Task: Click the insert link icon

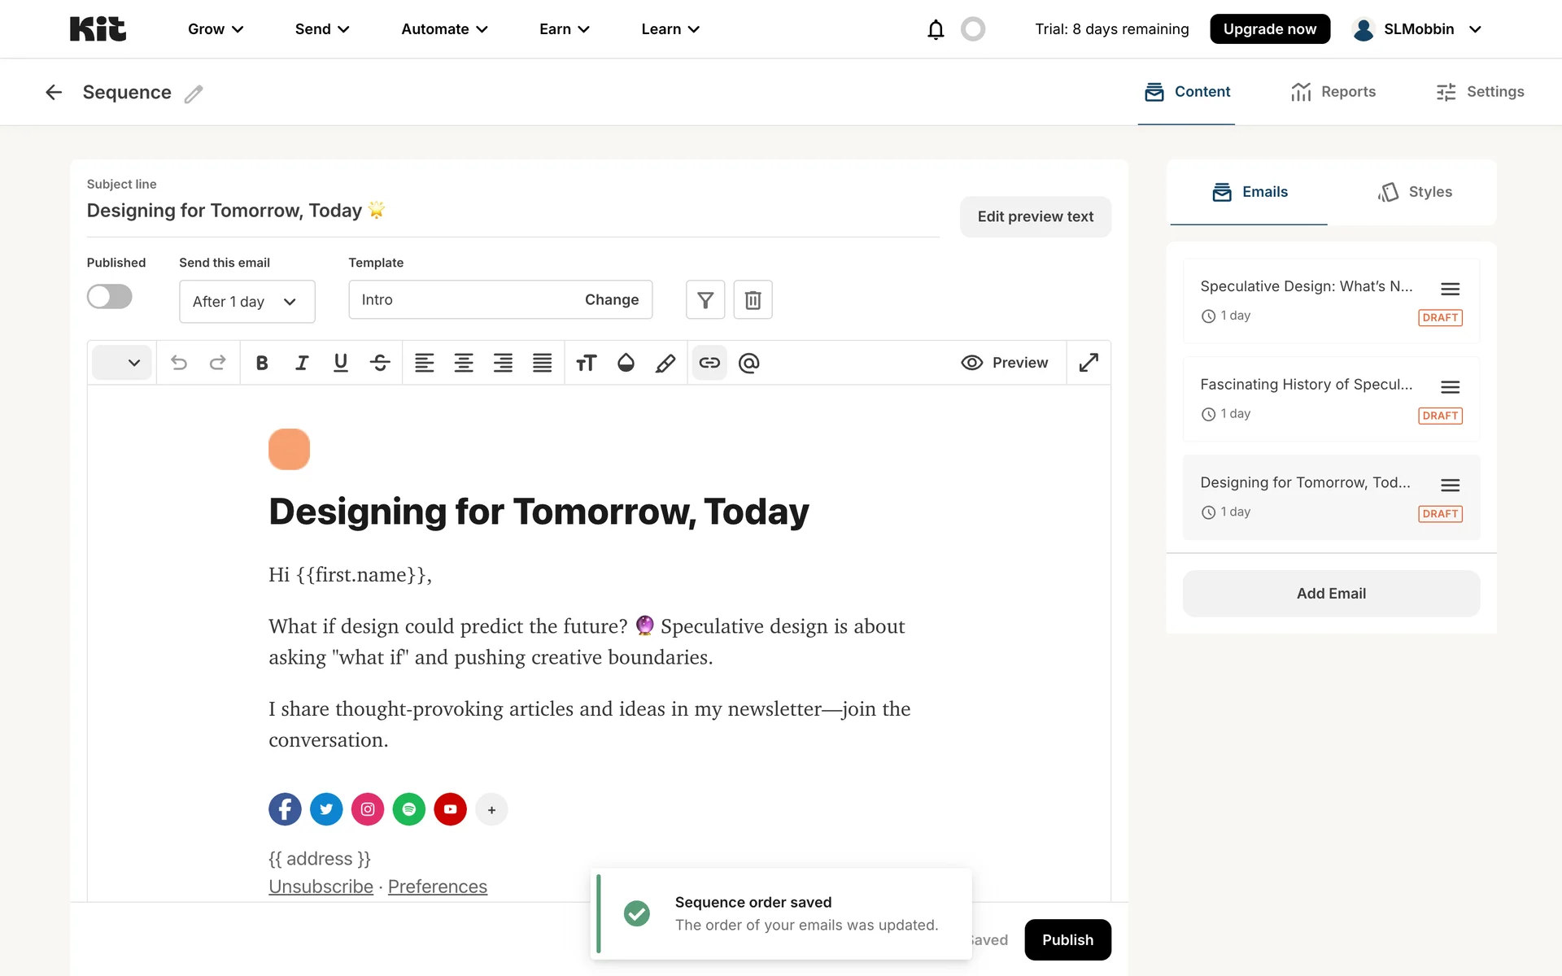Action: click(709, 363)
